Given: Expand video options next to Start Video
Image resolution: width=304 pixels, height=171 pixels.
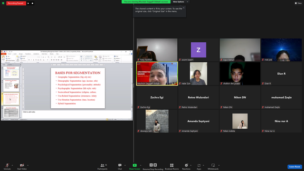Looking at the screenshot, I should point(28,165).
